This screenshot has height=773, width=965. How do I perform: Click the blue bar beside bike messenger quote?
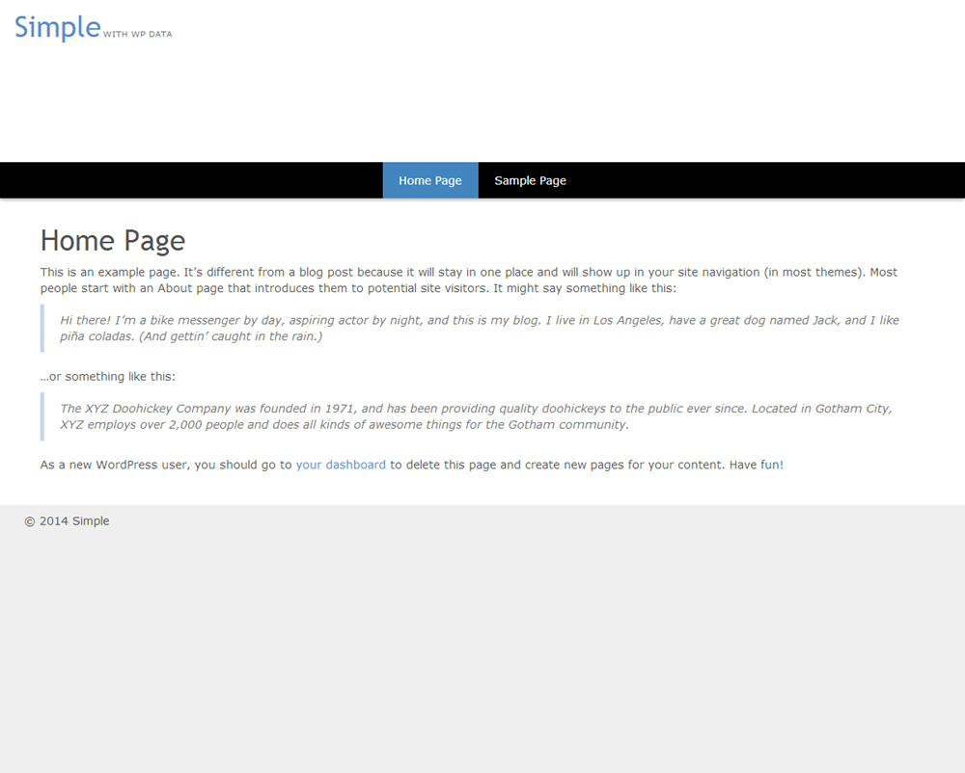[x=42, y=328]
